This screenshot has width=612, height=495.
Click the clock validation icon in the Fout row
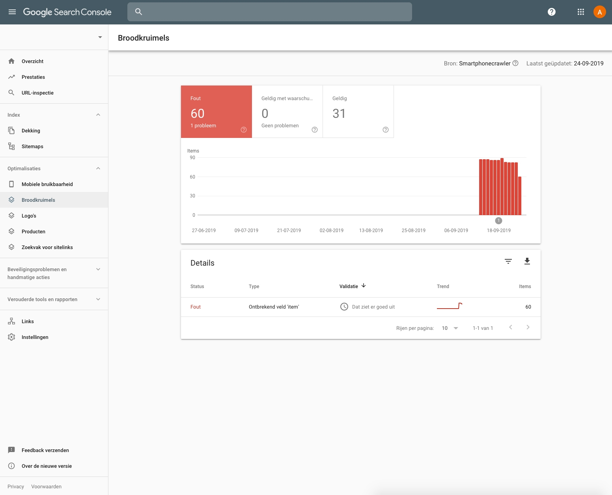tap(344, 307)
